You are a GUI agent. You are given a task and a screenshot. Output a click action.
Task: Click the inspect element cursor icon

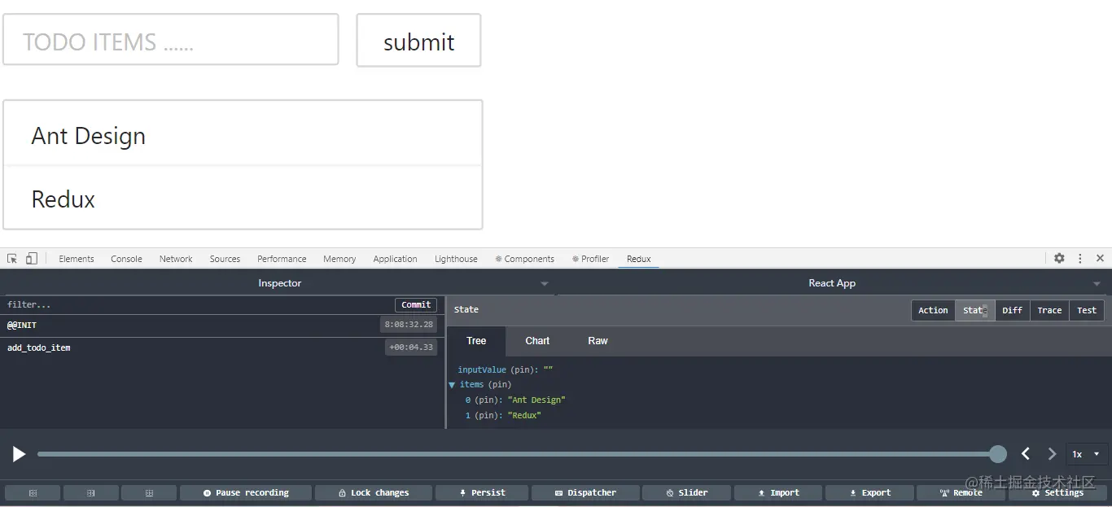click(12, 259)
